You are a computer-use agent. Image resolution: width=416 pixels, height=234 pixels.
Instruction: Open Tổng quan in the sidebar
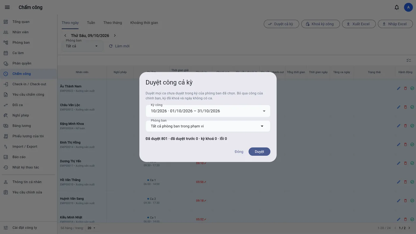tap(29, 22)
